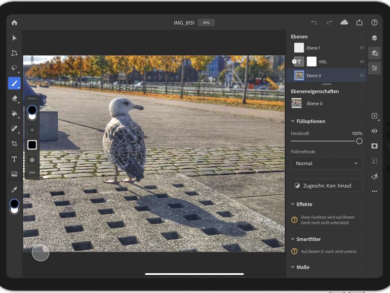
Task: Toggle visibility of KIEL text layer
Action: click(x=362, y=62)
